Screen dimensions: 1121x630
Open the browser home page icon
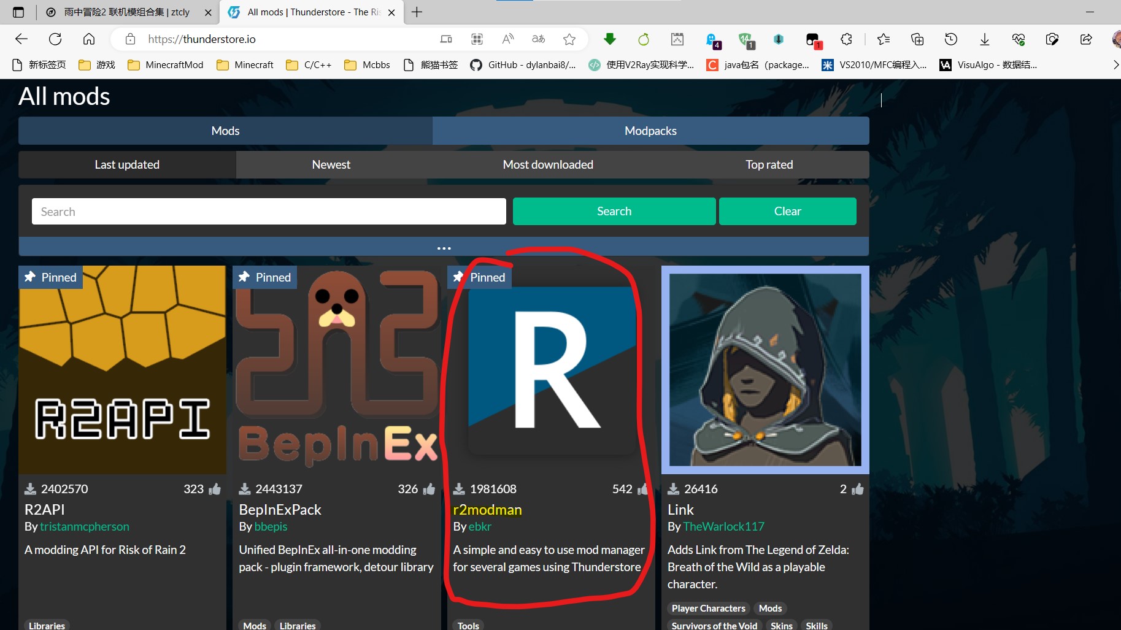[89, 39]
